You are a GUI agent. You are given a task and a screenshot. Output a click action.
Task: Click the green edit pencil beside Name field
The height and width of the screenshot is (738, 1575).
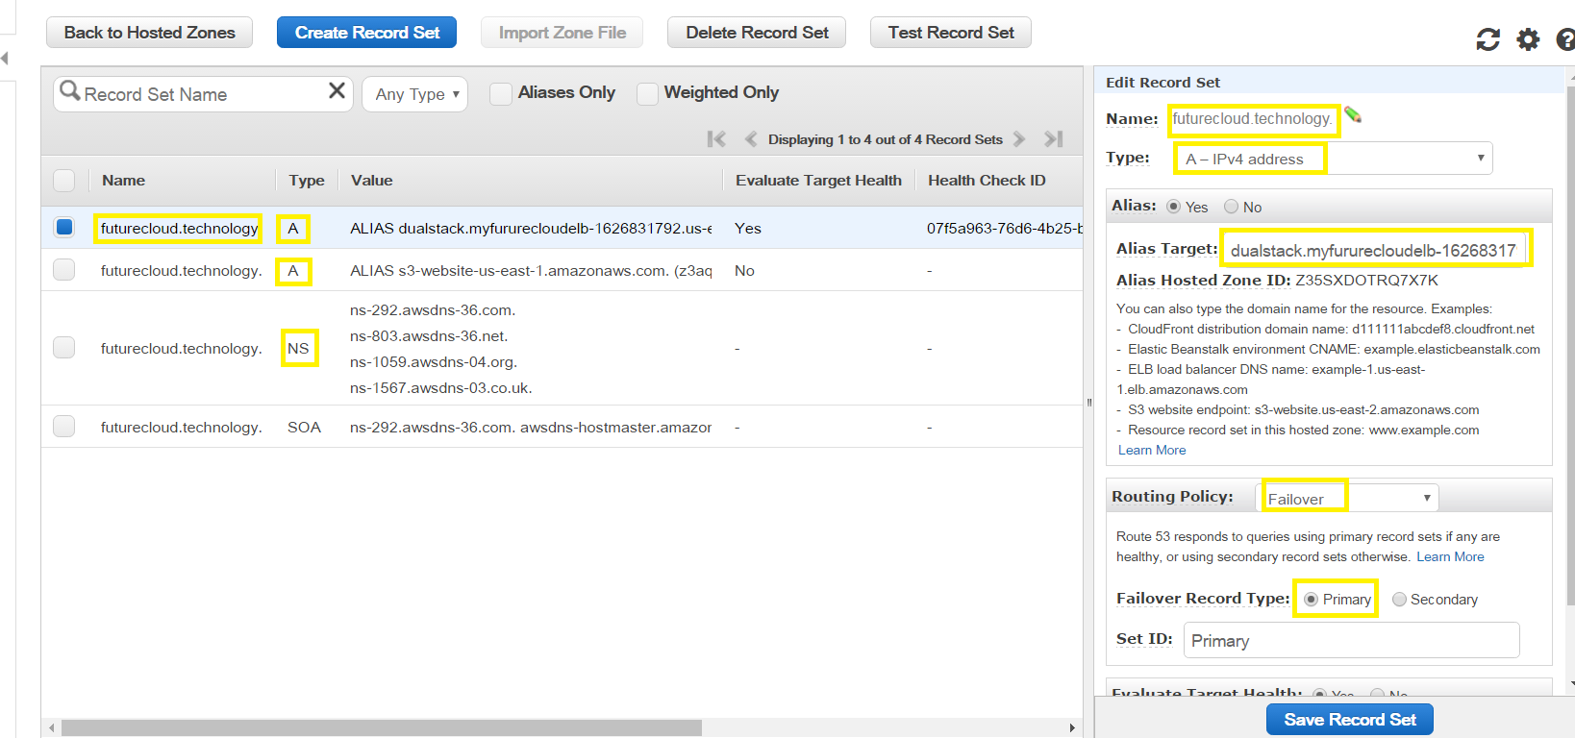pos(1353,115)
